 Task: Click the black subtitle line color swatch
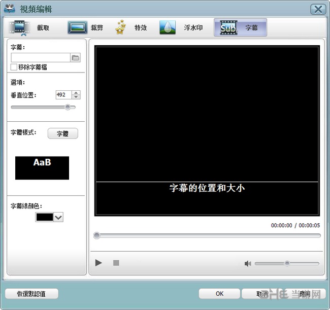point(45,217)
